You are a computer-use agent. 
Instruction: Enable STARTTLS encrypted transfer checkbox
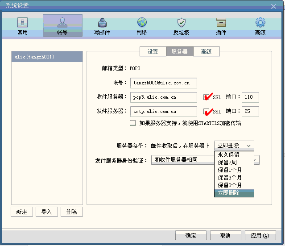click(132, 123)
